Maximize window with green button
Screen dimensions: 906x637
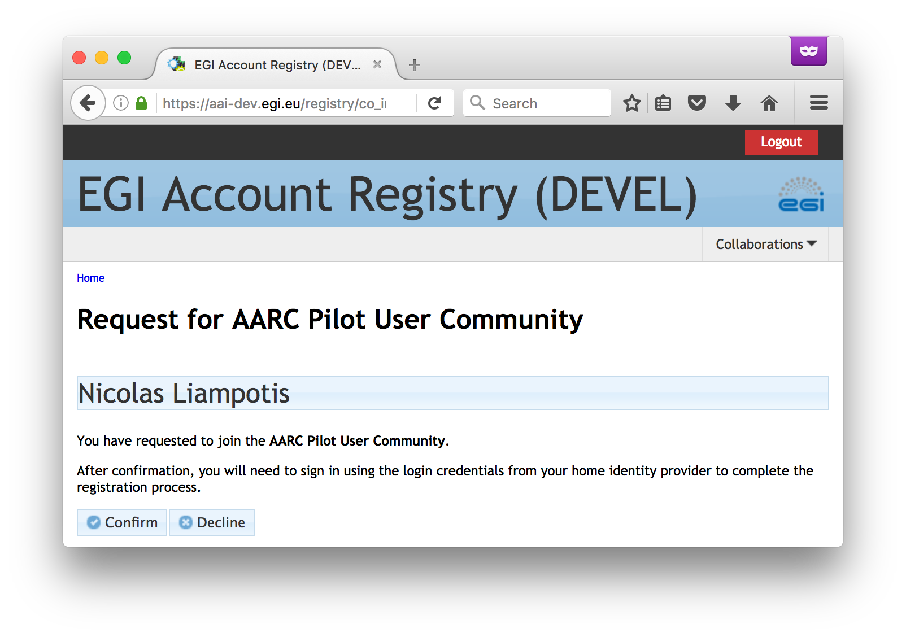click(124, 58)
